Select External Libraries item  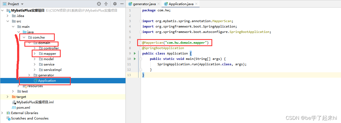tap(25, 113)
